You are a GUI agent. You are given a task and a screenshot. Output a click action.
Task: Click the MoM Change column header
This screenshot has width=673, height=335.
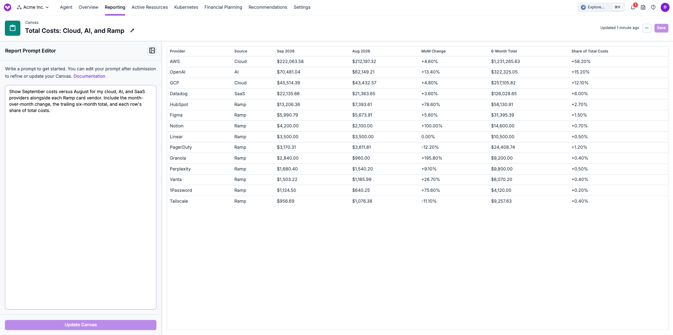click(433, 51)
